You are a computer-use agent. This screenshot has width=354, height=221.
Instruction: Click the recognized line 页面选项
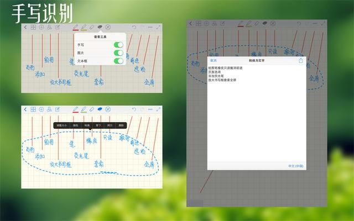(x=215, y=72)
